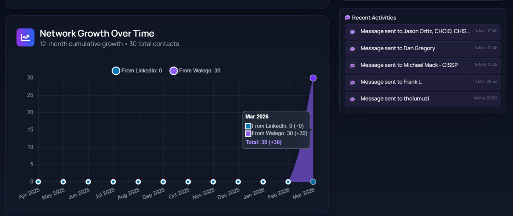Viewport: 513px width, 216px height.
Task: Click the y-axis label 30
Action: [30, 78]
